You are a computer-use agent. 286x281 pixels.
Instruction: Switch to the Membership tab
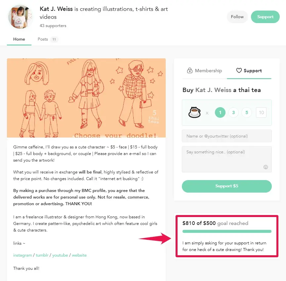(204, 71)
